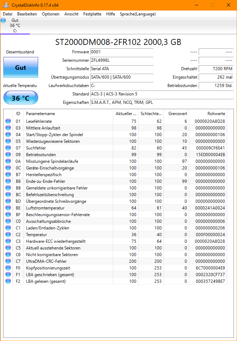
Task: Click drive title ST2000DM008-2FR102 2000,3 GB
Action: pyautogui.click(x=118, y=42)
